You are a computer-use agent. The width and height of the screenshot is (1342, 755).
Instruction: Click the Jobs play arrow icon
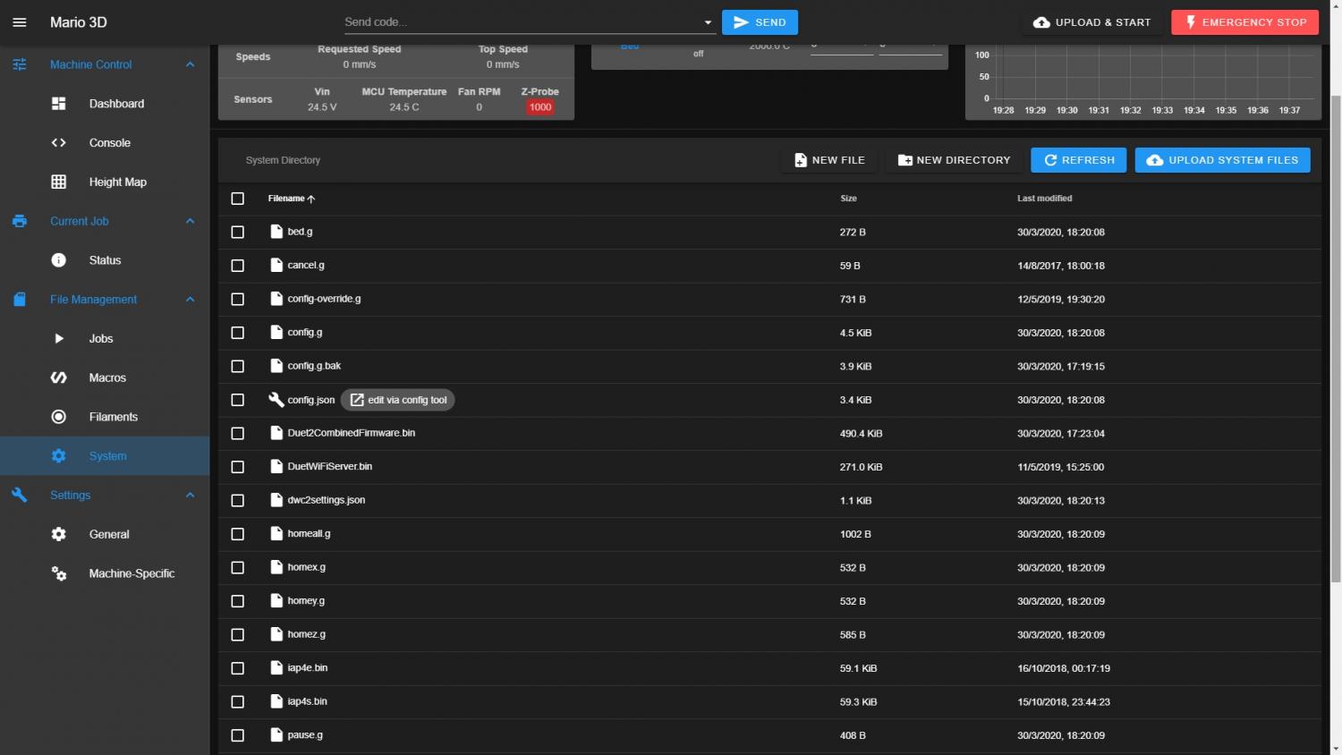click(59, 339)
